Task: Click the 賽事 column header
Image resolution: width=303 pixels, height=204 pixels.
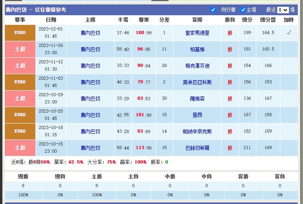Action: pyautogui.click(x=20, y=20)
